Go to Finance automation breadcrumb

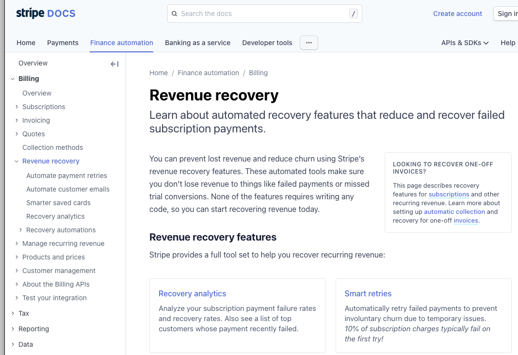(208, 73)
